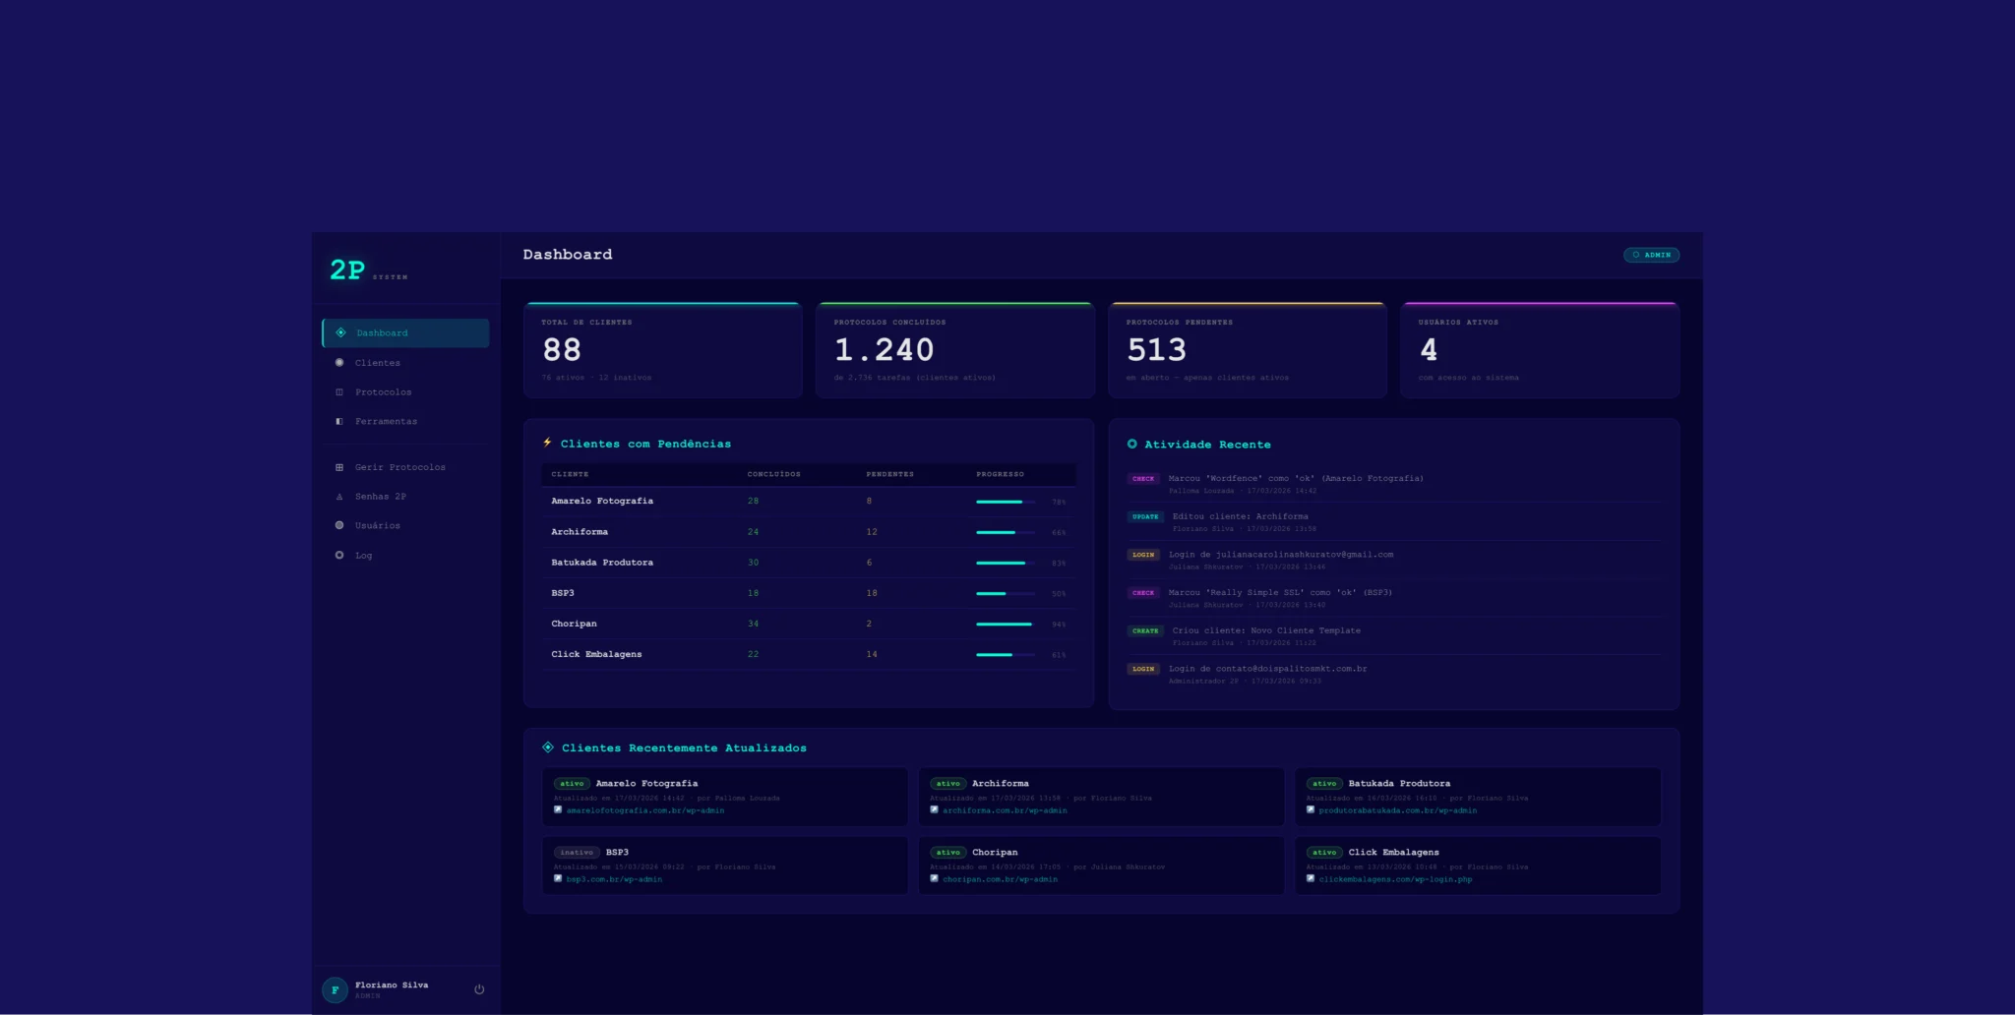The height and width of the screenshot is (1015, 2015).
Task: Click the Usuários sidebar icon
Action: click(x=339, y=525)
